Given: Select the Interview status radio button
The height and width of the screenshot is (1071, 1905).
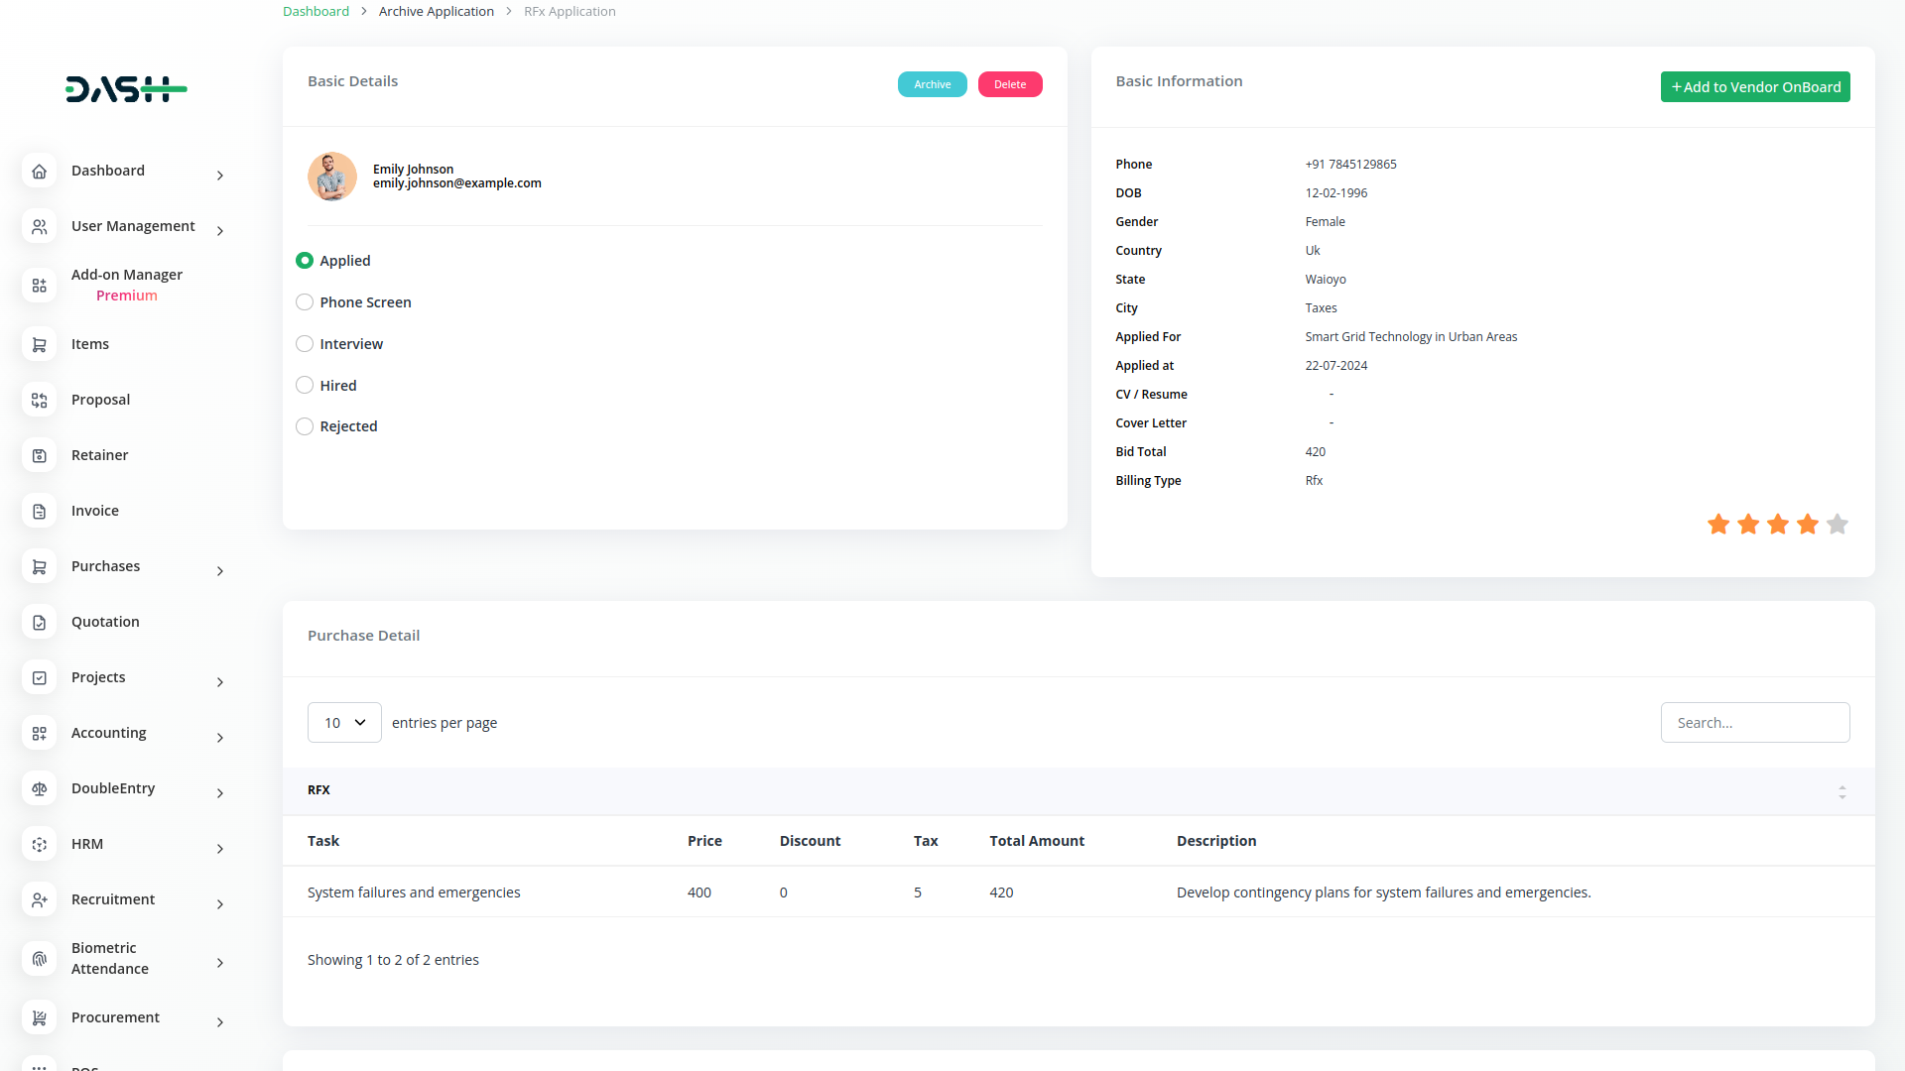Looking at the screenshot, I should (x=305, y=344).
